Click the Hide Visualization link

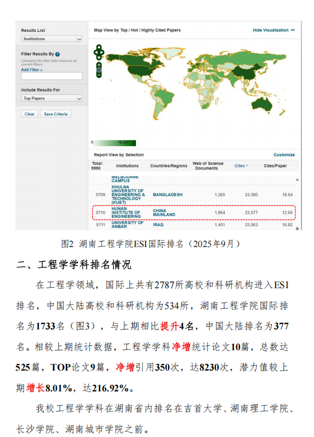click(270, 30)
